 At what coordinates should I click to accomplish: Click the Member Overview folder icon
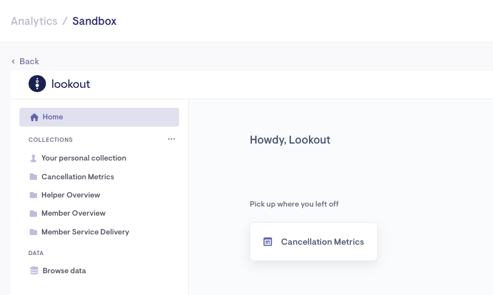tap(33, 213)
